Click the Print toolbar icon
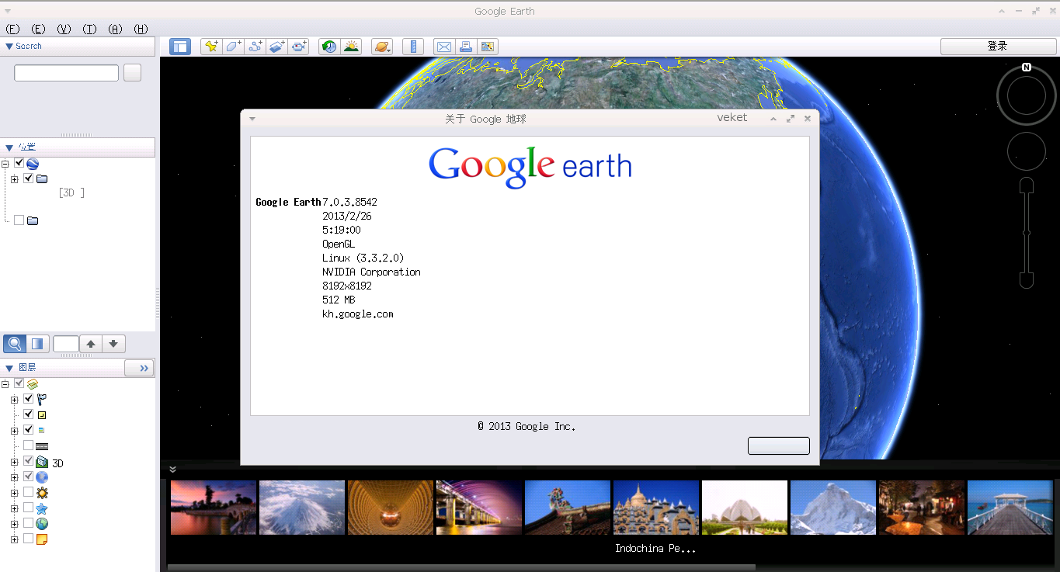The width and height of the screenshot is (1060, 572). click(x=466, y=47)
